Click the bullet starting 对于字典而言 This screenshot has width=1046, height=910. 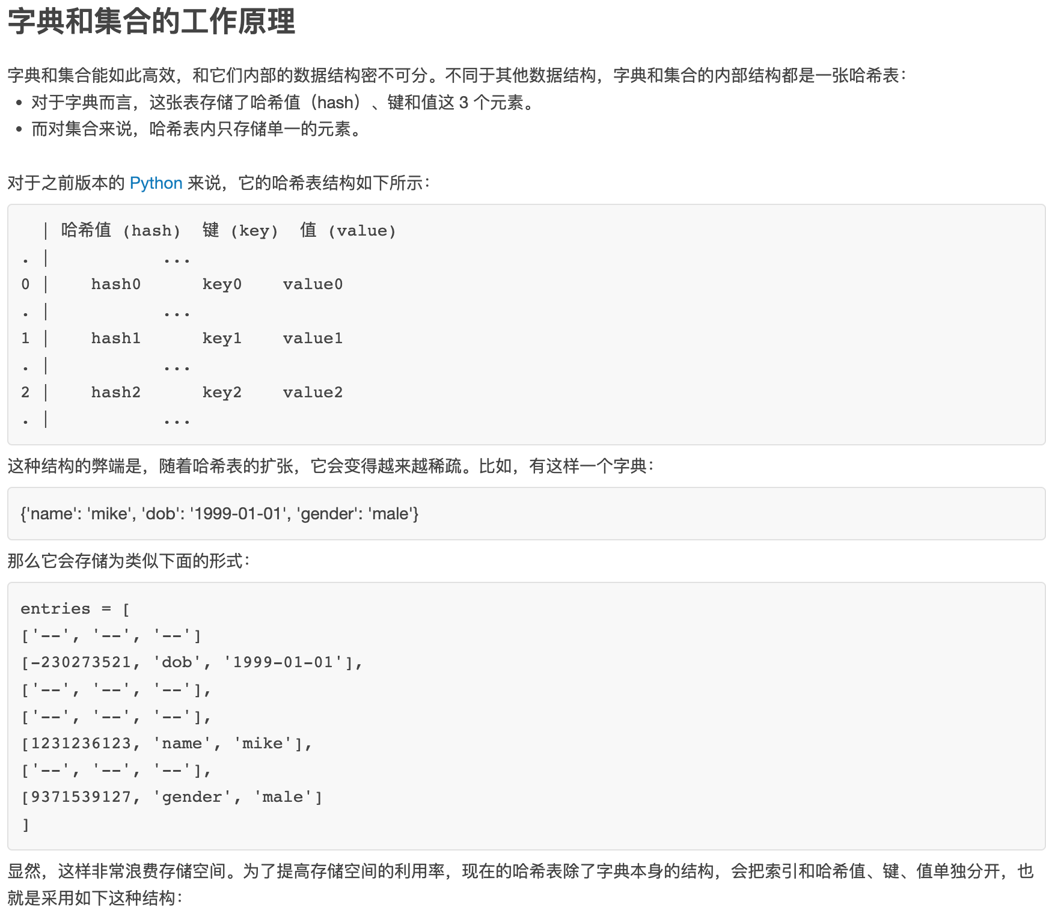(x=283, y=103)
